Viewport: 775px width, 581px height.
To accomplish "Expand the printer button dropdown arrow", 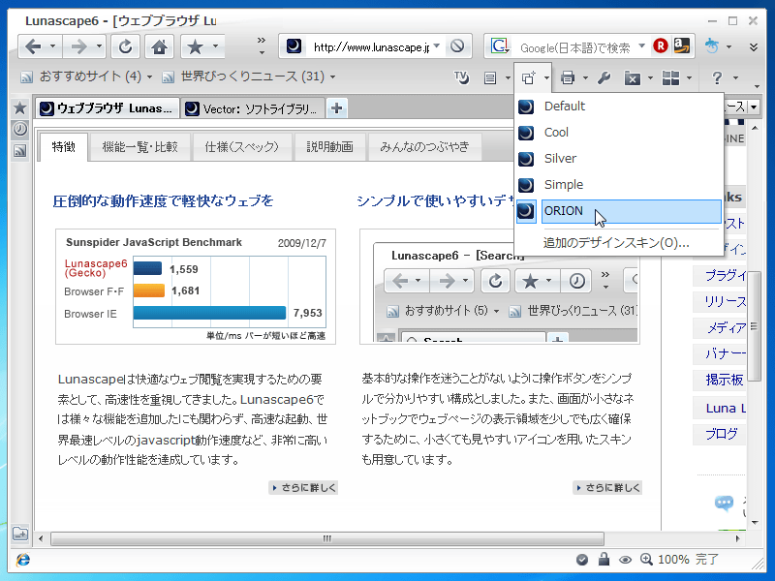I will pos(586,77).
